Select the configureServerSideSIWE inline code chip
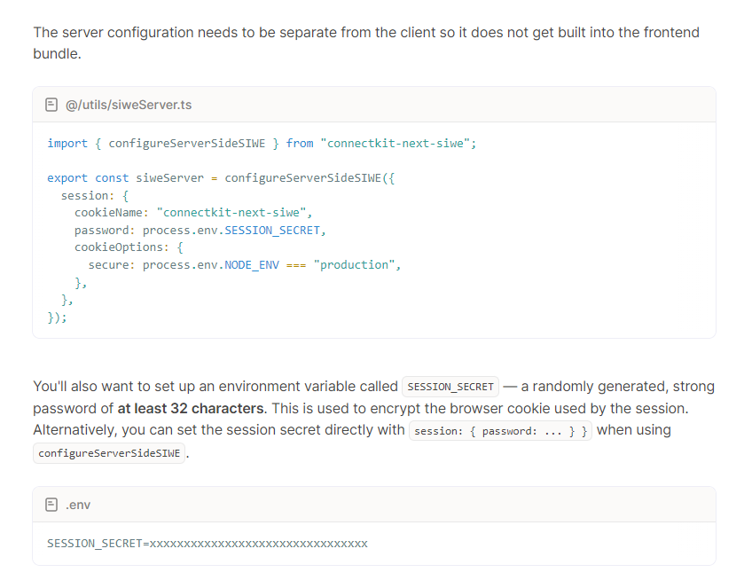744x588 pixels. click(x=108, y=452)
